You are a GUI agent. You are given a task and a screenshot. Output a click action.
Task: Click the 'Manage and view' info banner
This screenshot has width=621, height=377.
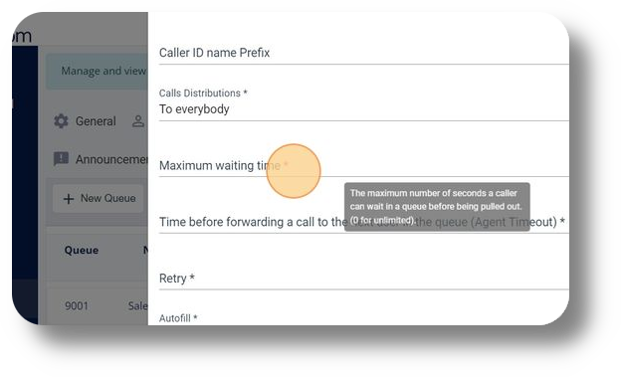click(98, 72)
